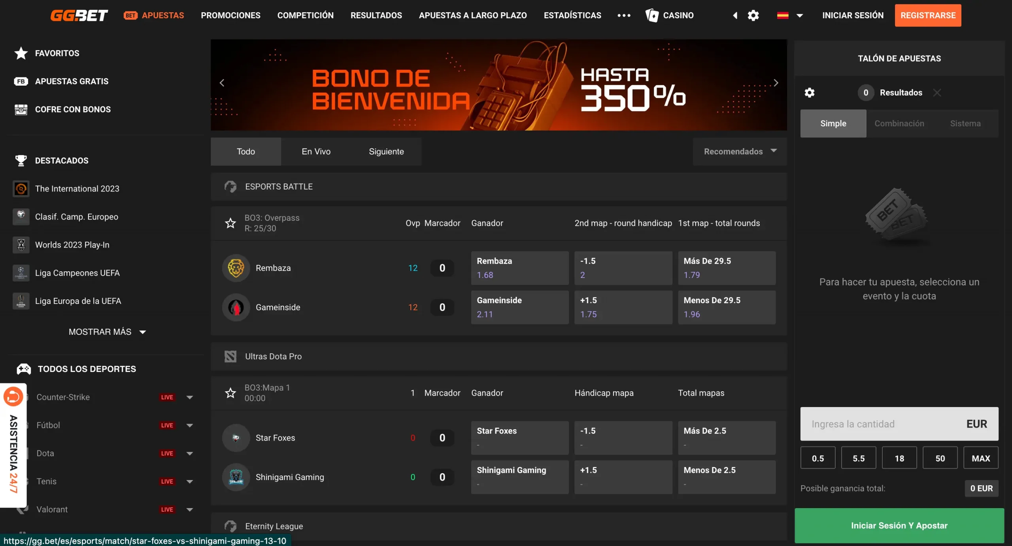Click the Ingresa la cantidad stake field
This screenshot has height=546, width=1012.
[x=899, y=424]
